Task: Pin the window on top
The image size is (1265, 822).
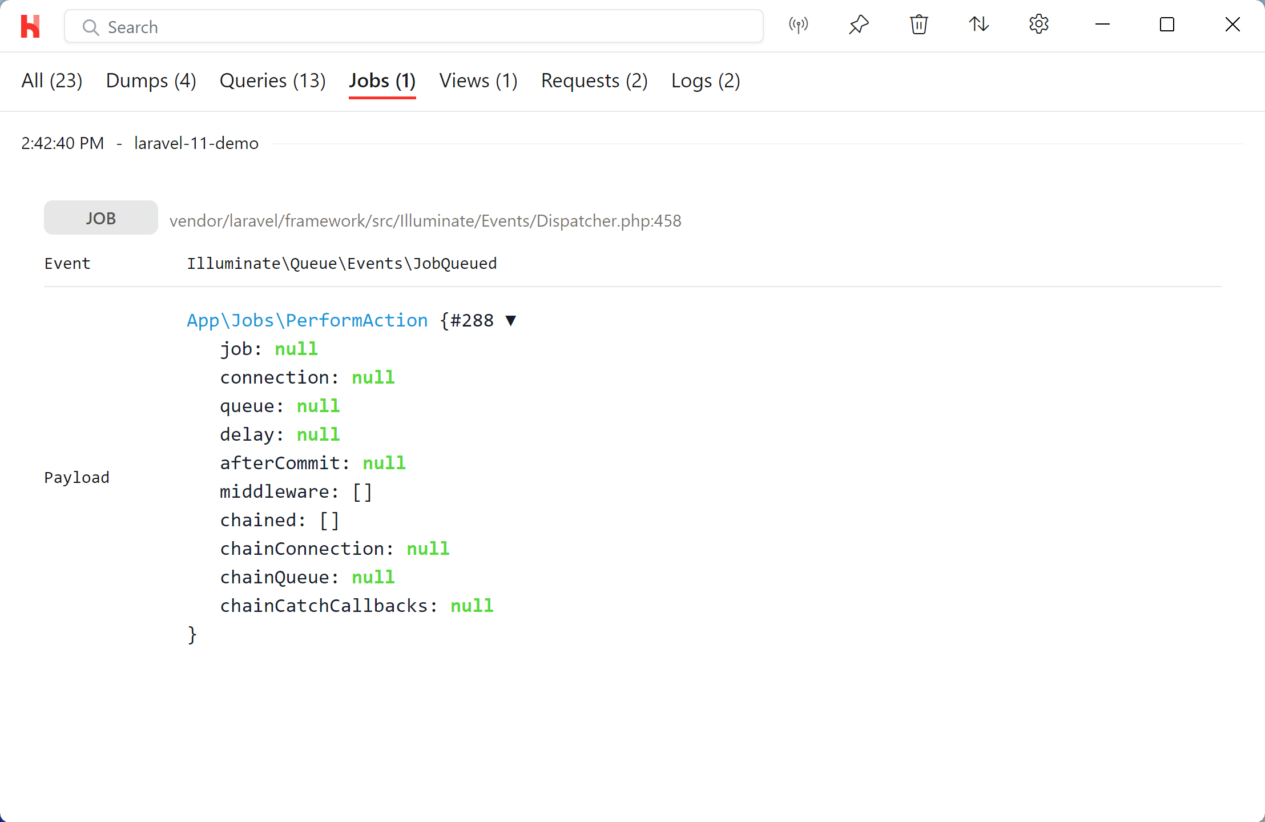Action: (859, 25)
